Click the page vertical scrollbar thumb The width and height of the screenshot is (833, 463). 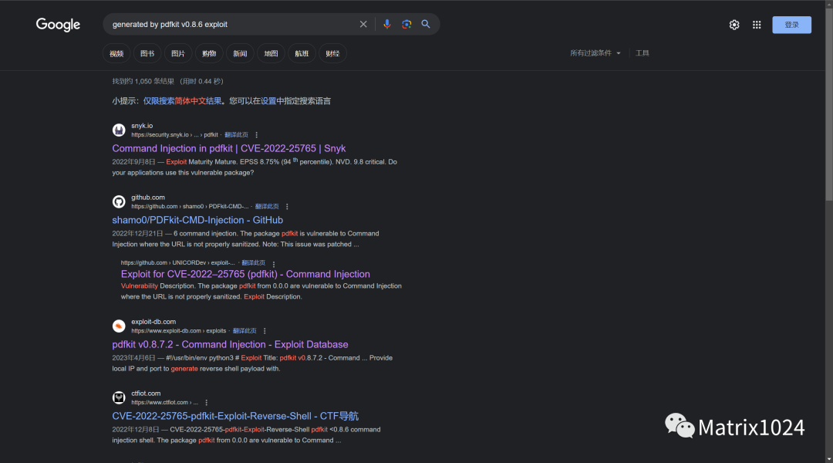pos(829,106)
